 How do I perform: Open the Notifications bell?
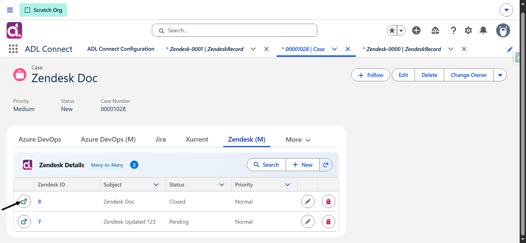[483, 30]
